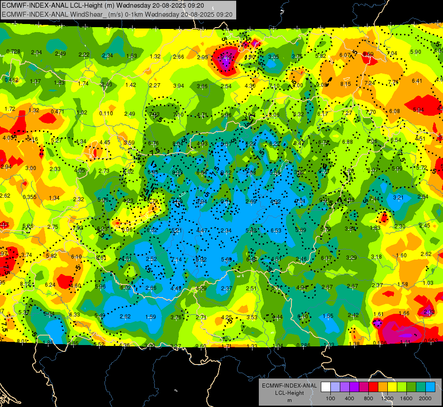
Task: Click the '1200' legend scale label
Action: tap(387, 398)
